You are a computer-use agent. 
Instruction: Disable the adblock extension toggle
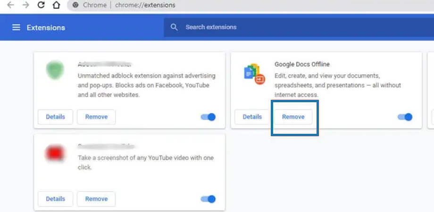(x=208, y=117)
